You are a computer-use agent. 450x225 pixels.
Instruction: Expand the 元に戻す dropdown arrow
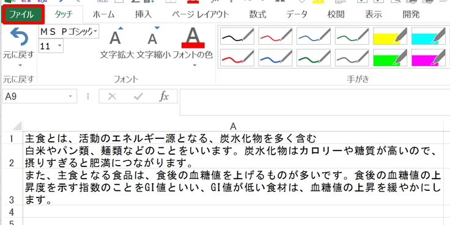click(20, 65)
